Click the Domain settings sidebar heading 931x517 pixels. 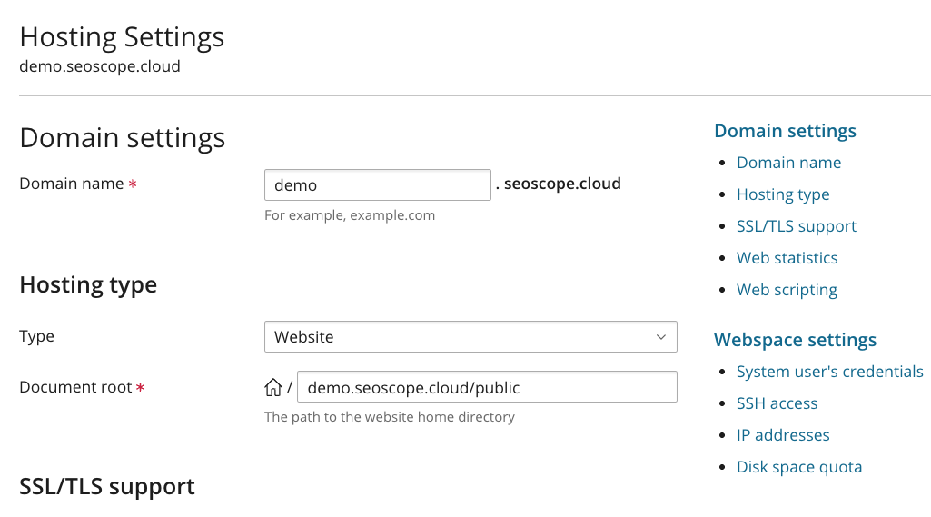tap(785, 132)
